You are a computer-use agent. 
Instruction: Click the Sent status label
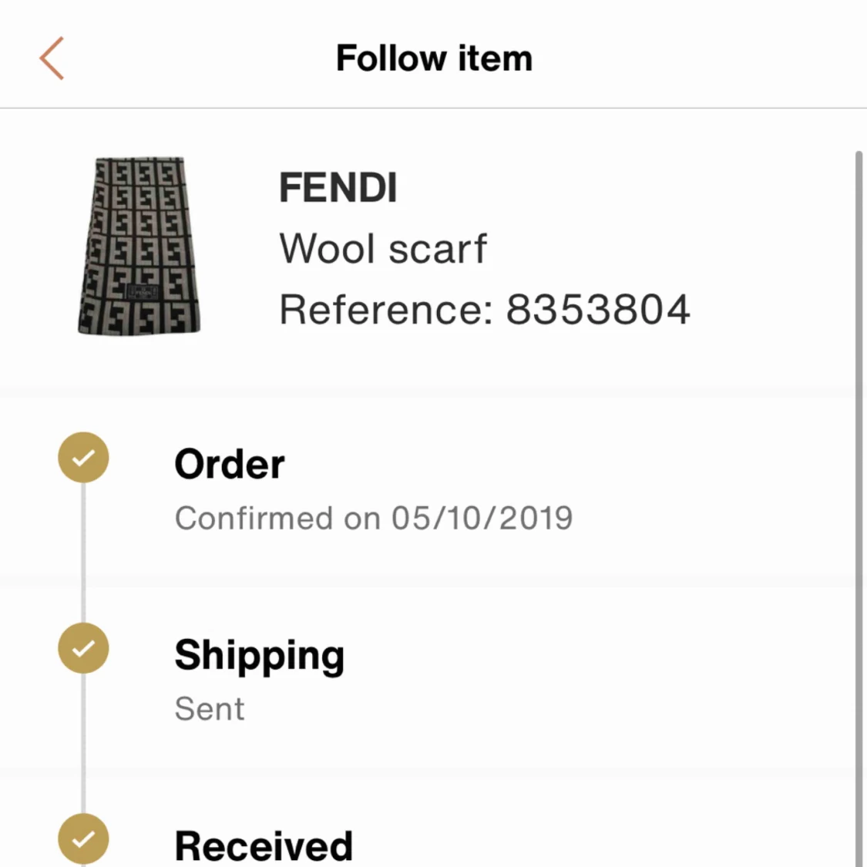point(210,708)
